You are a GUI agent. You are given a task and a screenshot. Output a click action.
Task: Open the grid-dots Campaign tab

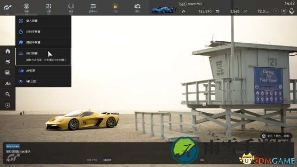49,7
